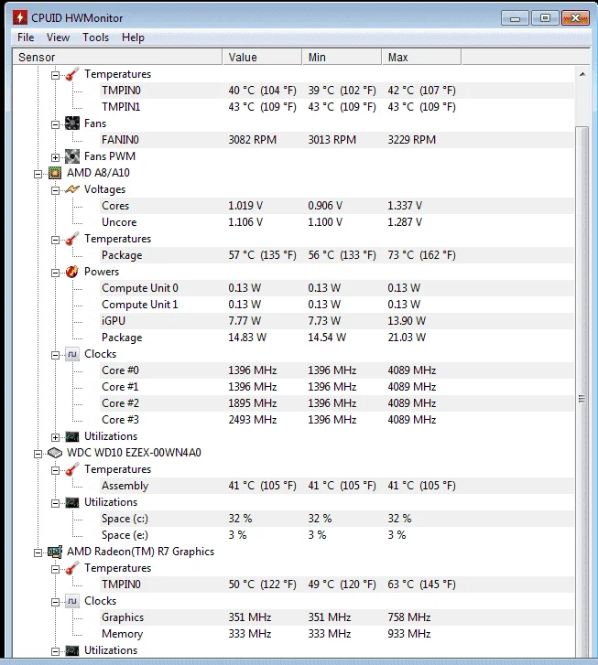Click the thermometer icon of top Temperatures
This screenshot has width=598, height=665.
click(72, 74)
